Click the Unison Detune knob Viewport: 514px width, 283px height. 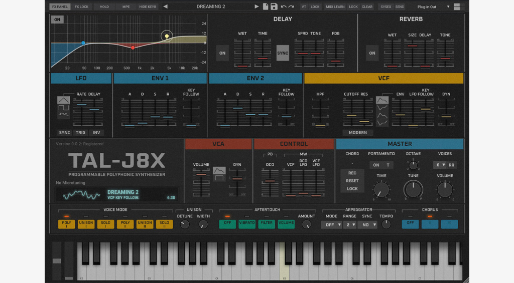tap(185, 224)
